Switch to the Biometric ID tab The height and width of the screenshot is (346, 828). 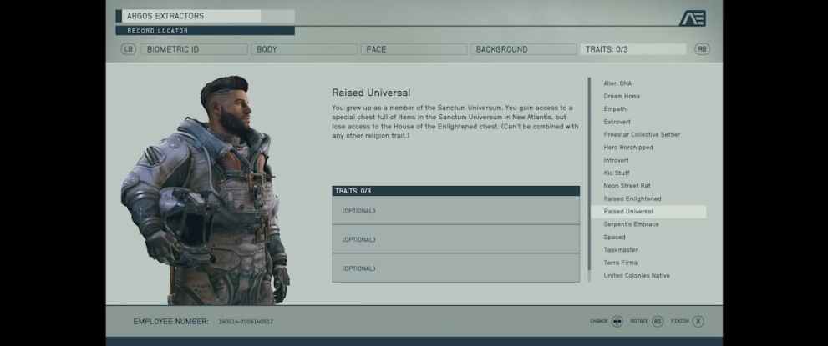click(195, 49)
